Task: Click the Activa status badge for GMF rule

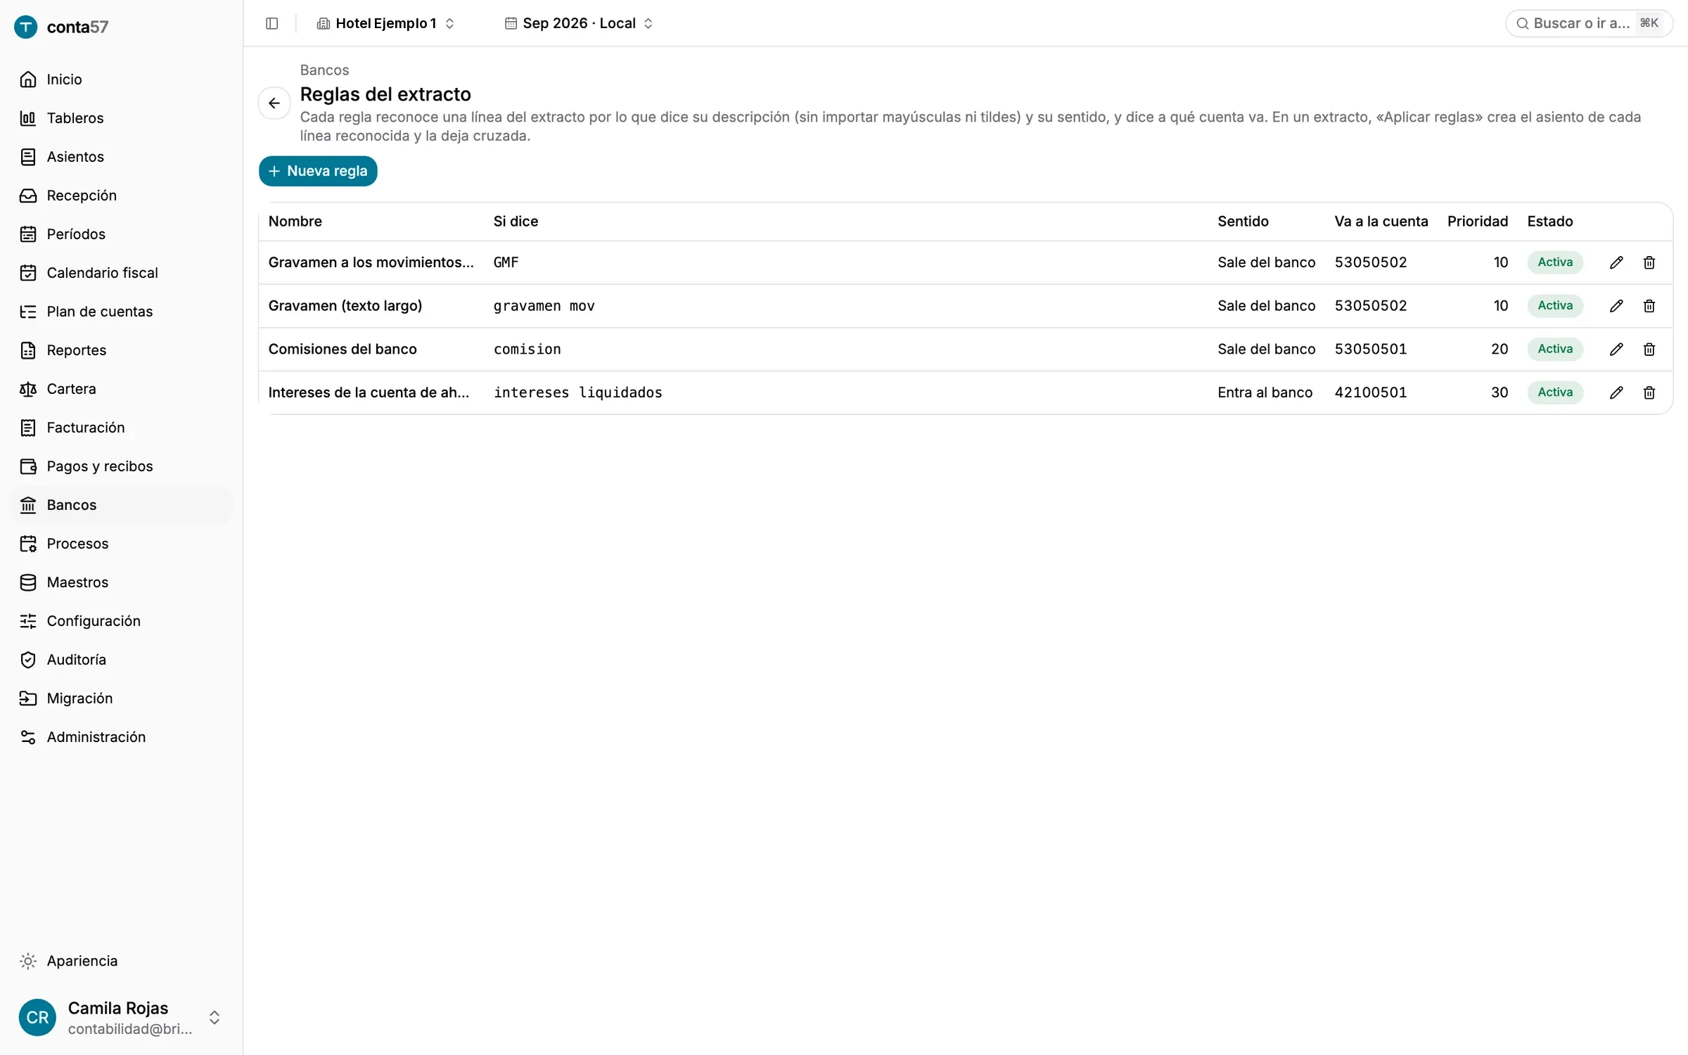Action: click(1555, 262)
